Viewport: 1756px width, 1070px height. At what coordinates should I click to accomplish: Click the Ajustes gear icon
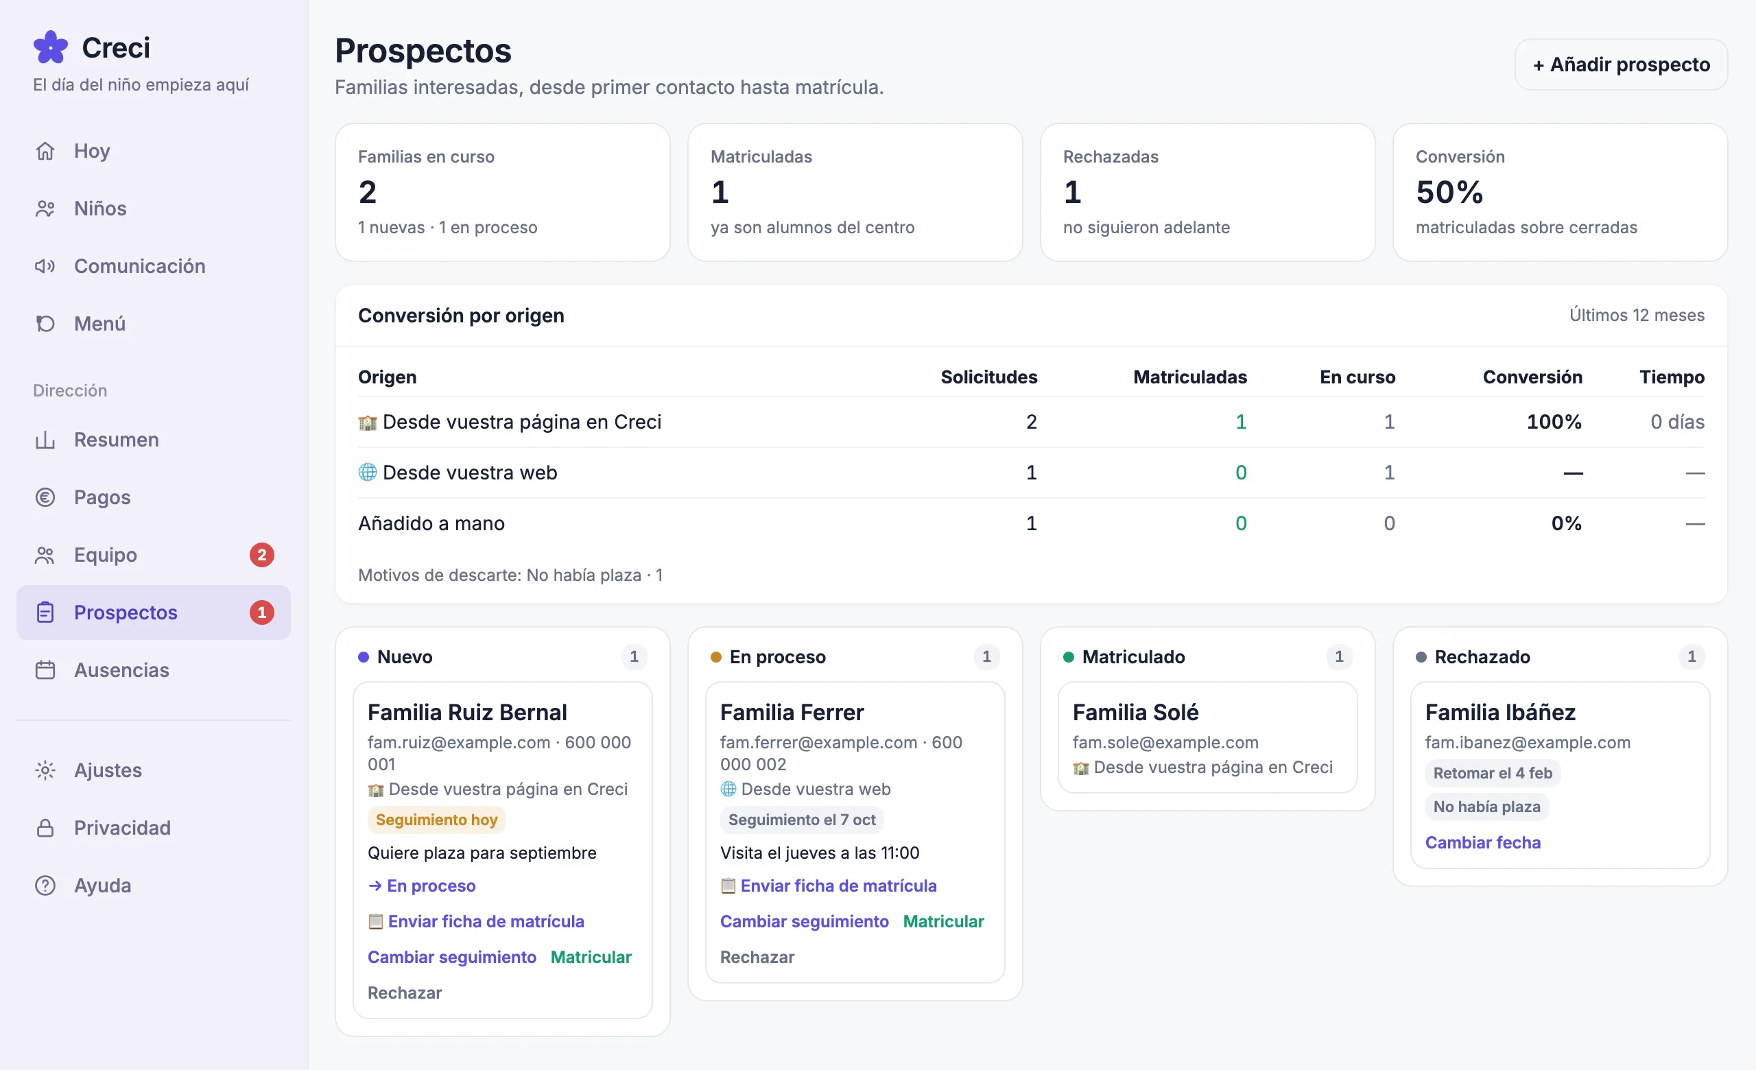45,771
